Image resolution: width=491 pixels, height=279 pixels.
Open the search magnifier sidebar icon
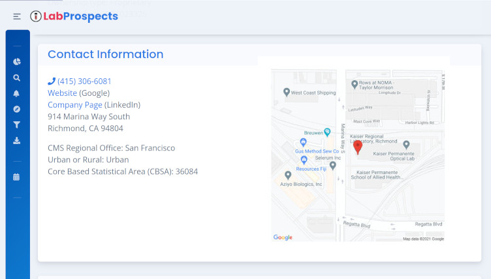point(17,78)
